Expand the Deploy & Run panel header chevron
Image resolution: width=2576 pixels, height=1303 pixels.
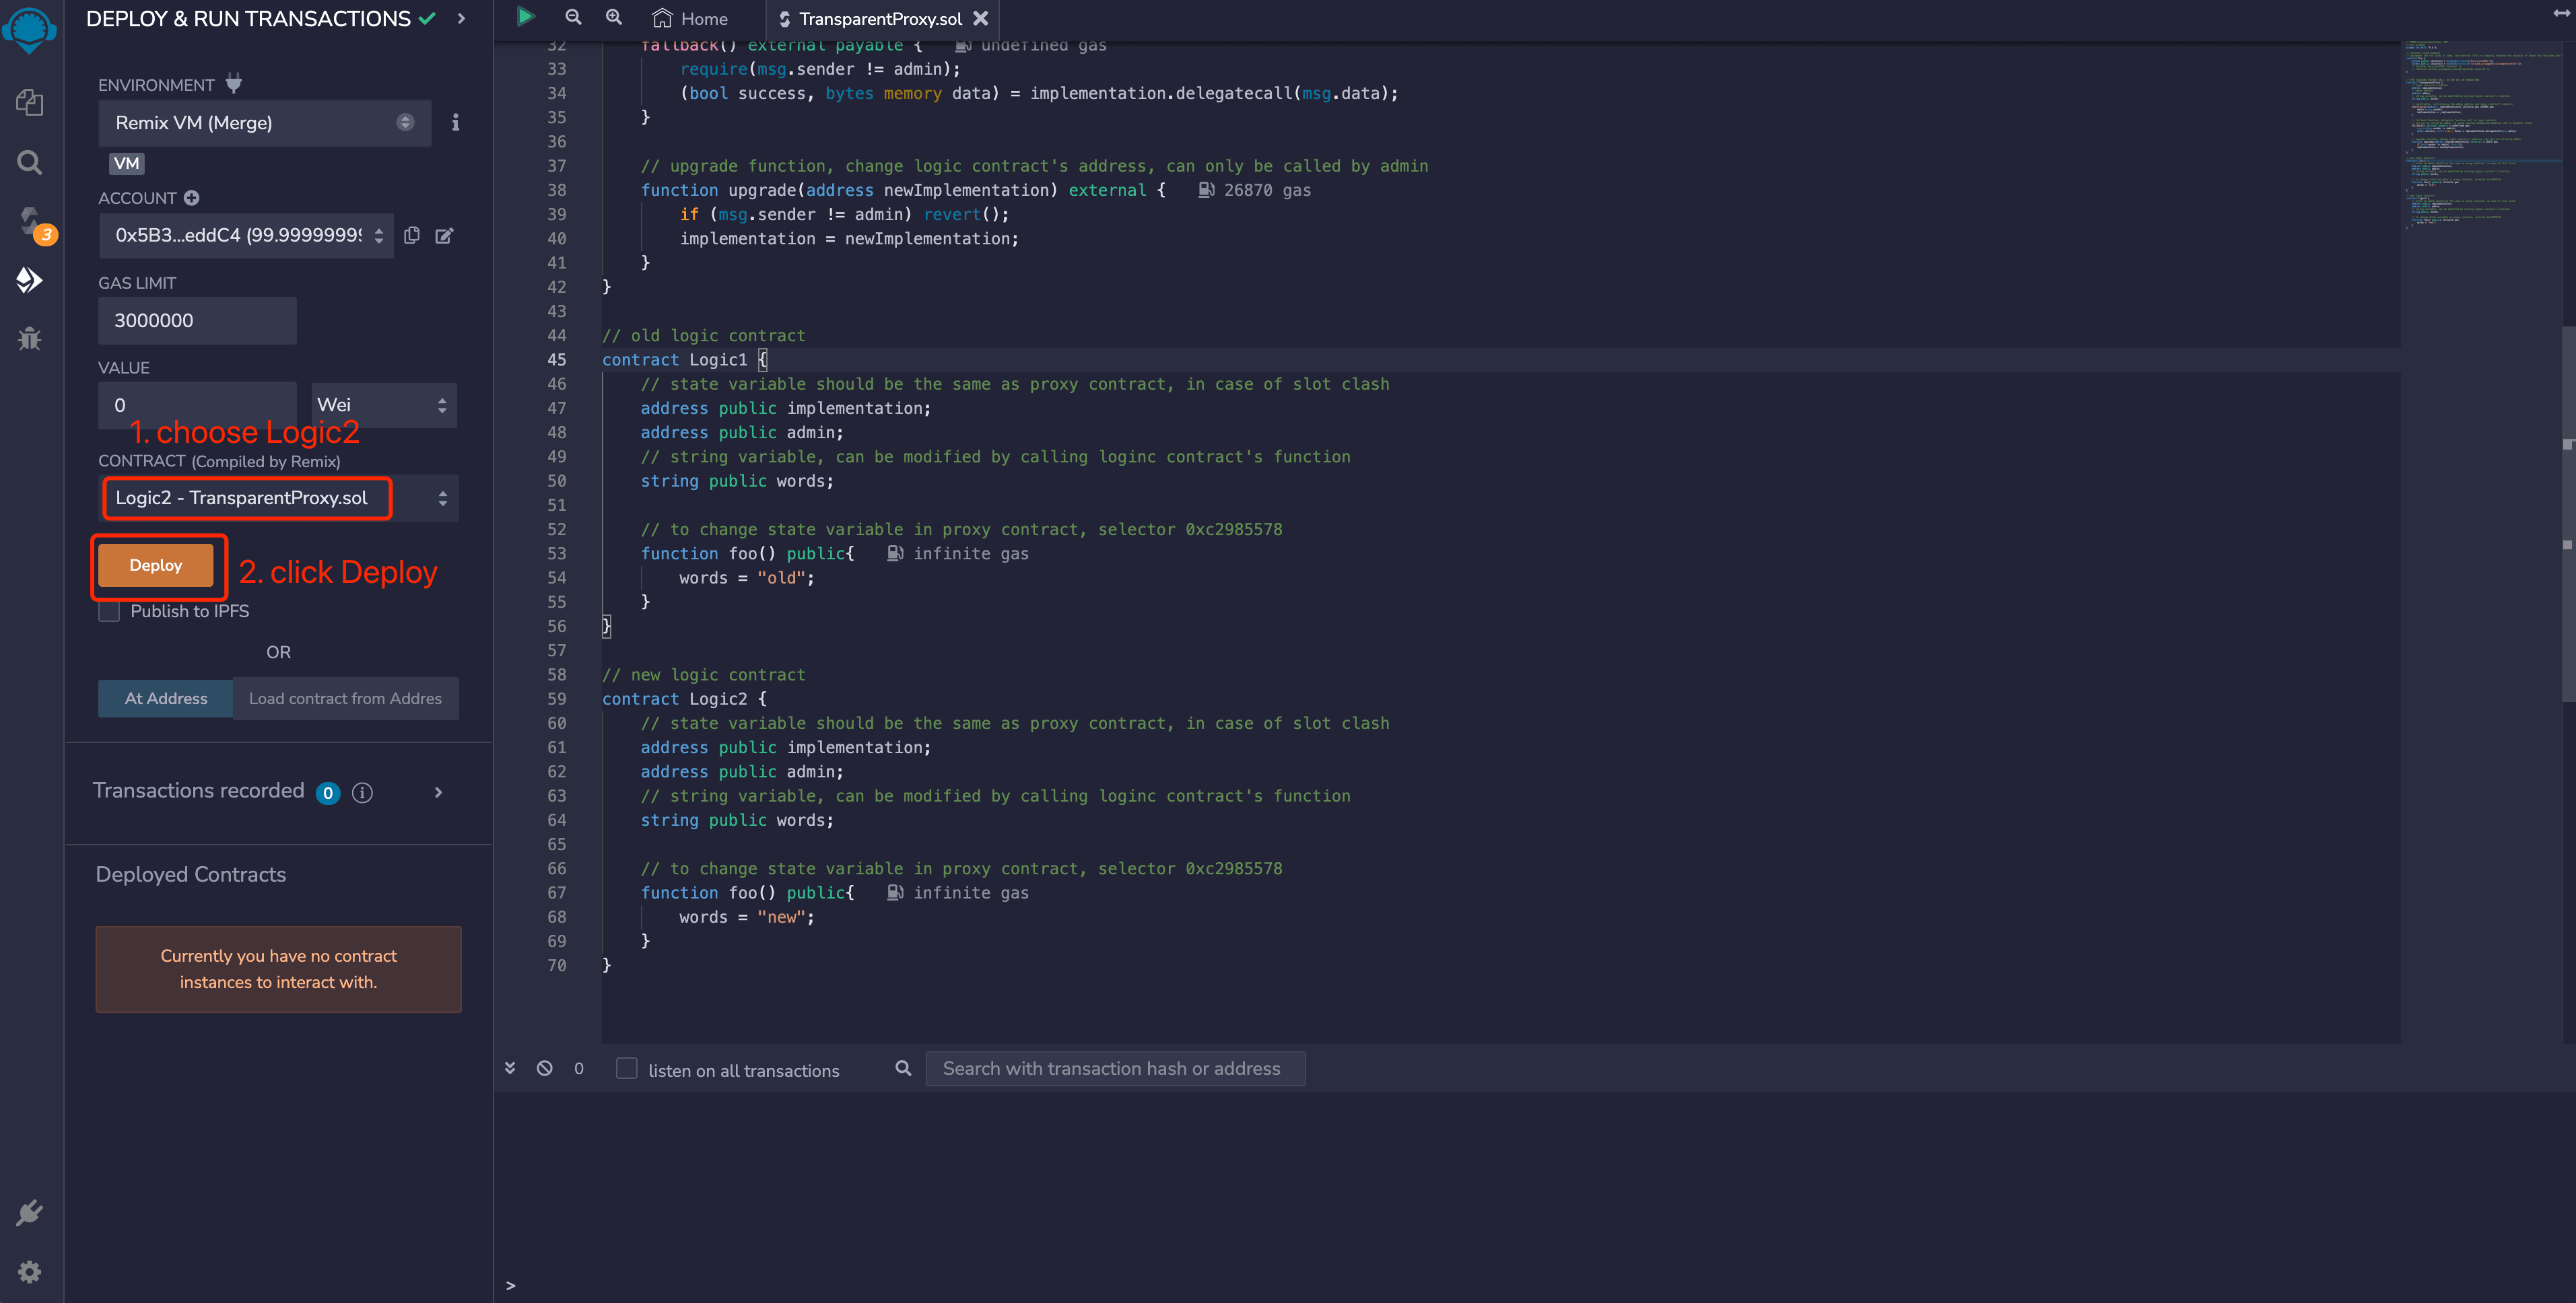click(461, 18)
